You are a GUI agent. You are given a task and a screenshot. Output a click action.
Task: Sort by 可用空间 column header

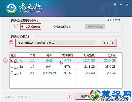[89, 55]
